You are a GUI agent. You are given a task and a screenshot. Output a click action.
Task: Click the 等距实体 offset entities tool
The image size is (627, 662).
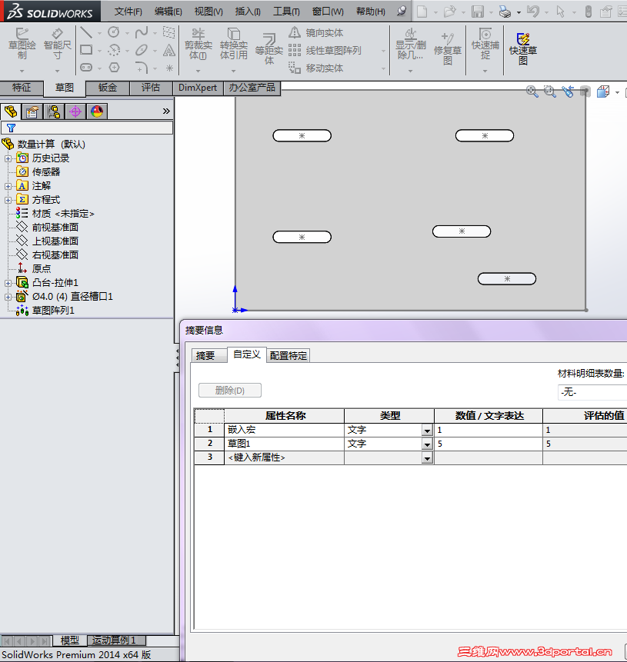coord(268,48)
